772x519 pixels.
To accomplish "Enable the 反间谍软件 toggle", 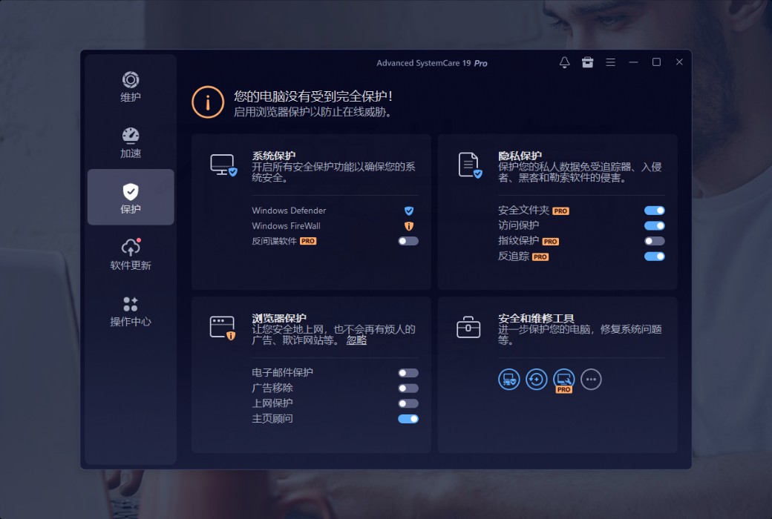I will coord(408,241).
